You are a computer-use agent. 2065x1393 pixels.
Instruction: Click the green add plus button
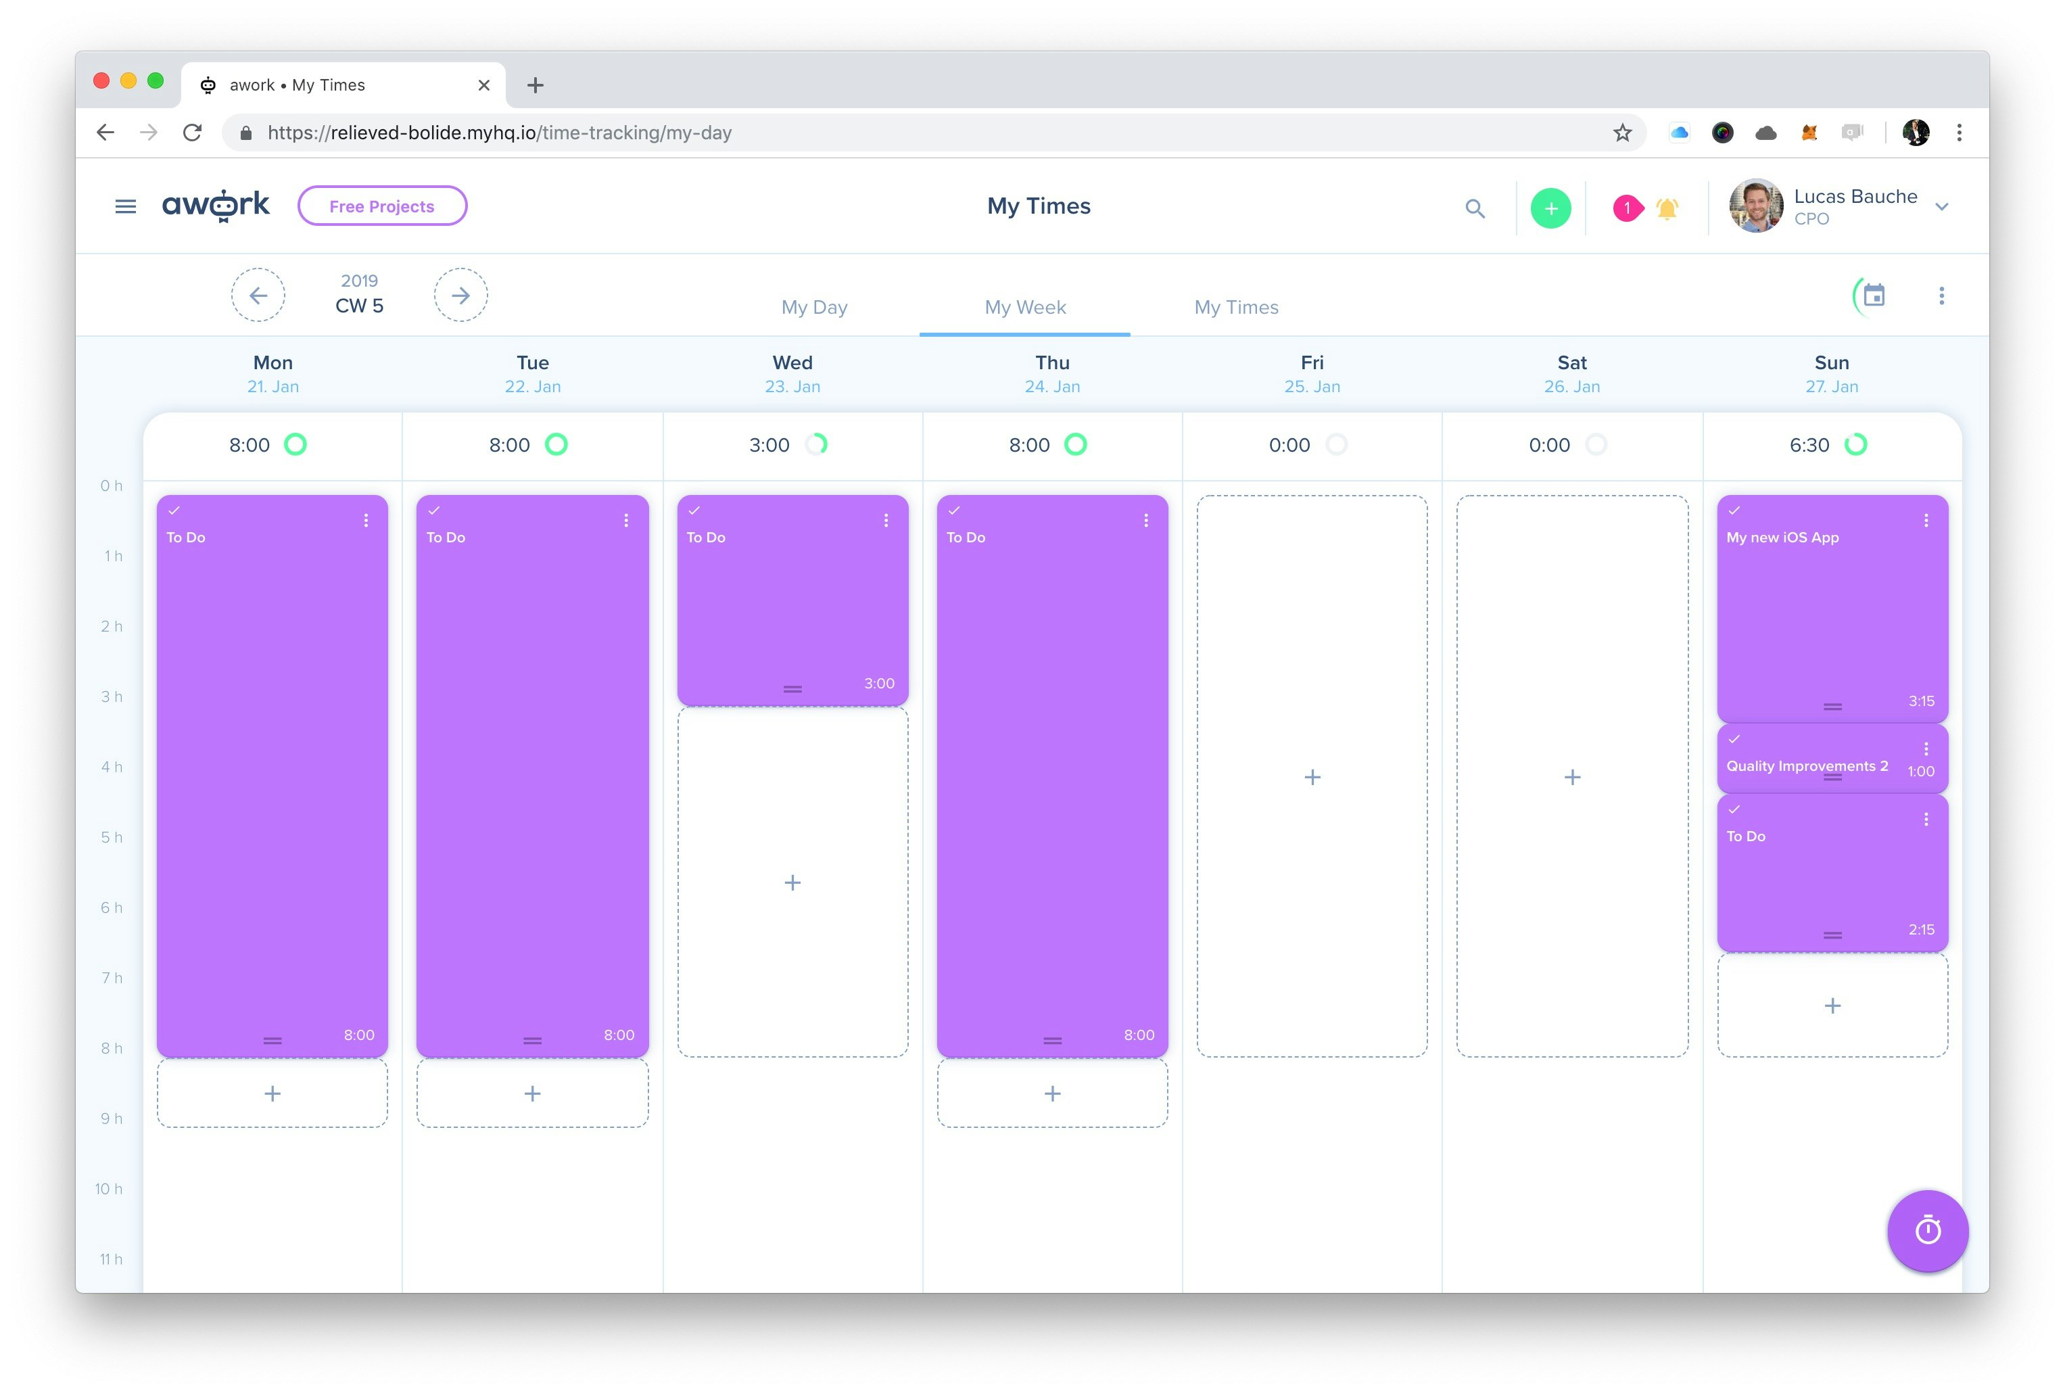(x=1550, y=208)
